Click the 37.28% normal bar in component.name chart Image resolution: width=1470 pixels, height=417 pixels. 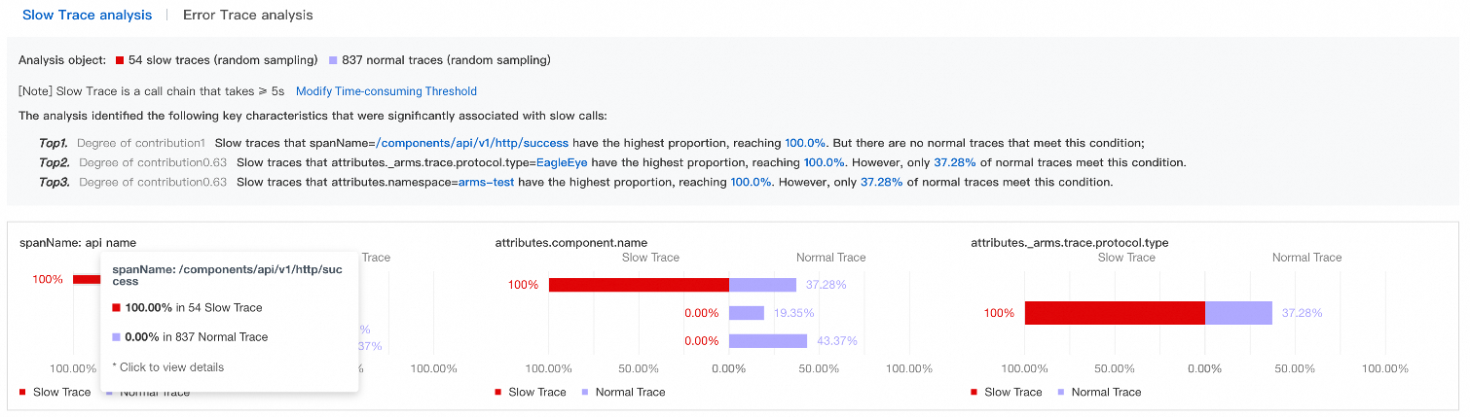pyautogui.click(x=762, y=285)
